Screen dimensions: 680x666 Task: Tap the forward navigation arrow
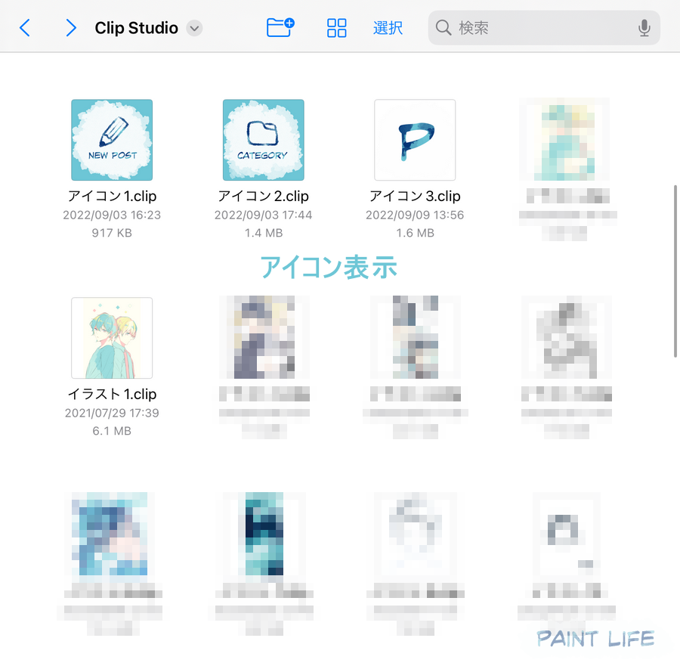pos(70,27)
